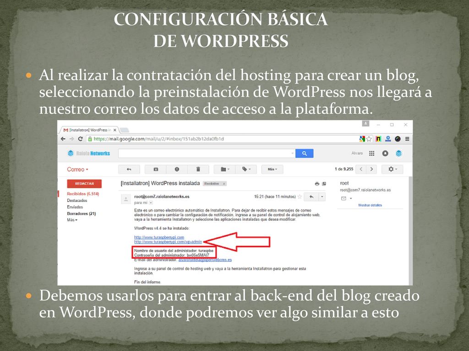
Task: Click the blue search button
Action: [x=304, y=154]
